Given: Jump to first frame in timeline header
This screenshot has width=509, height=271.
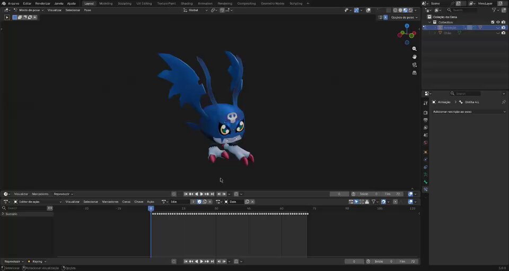Looking at the screenshot, I should tap(186, 194).
